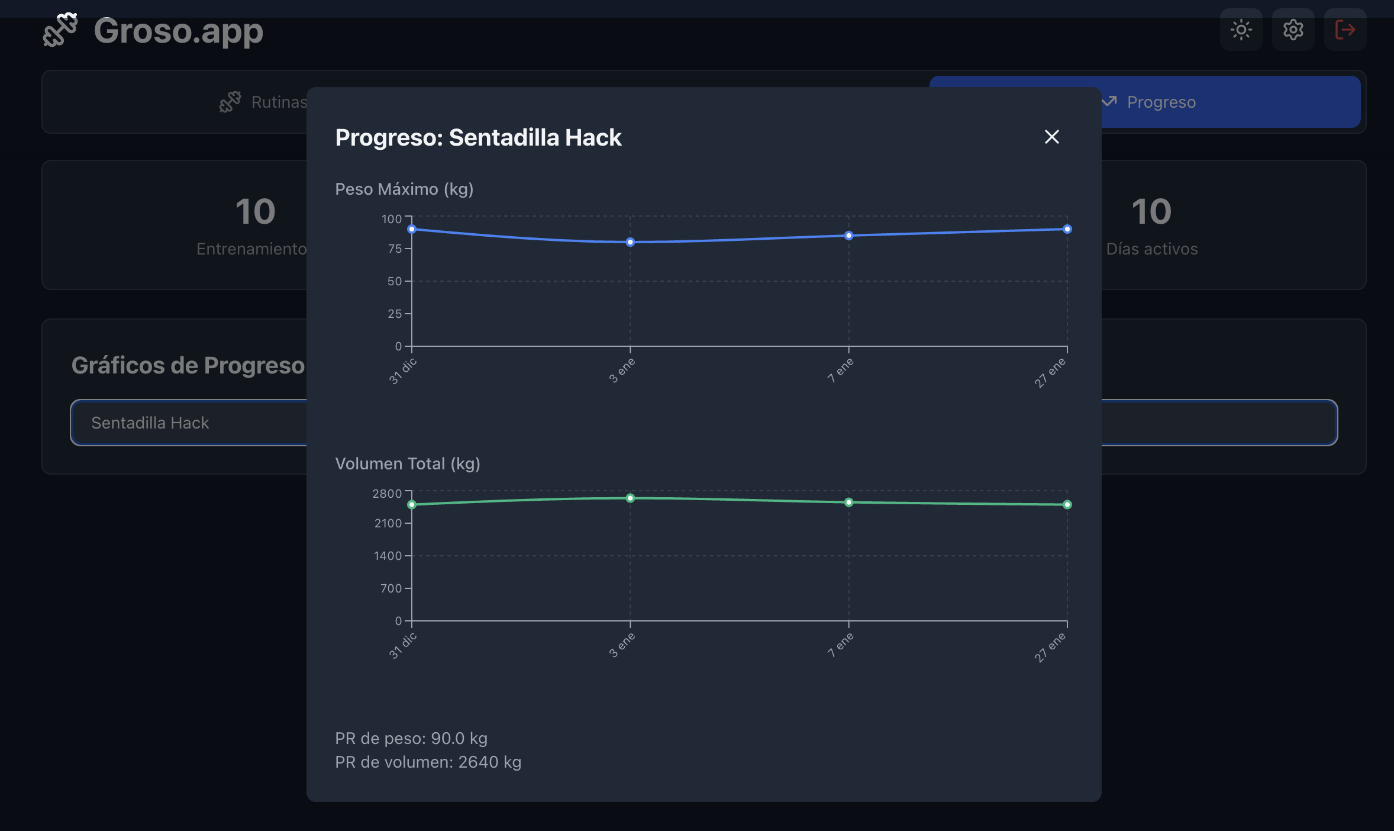Click the 3 ene point on Peso Máximo chart
The width and height of the screenshot is (1394, 831).
coord(630,242)
